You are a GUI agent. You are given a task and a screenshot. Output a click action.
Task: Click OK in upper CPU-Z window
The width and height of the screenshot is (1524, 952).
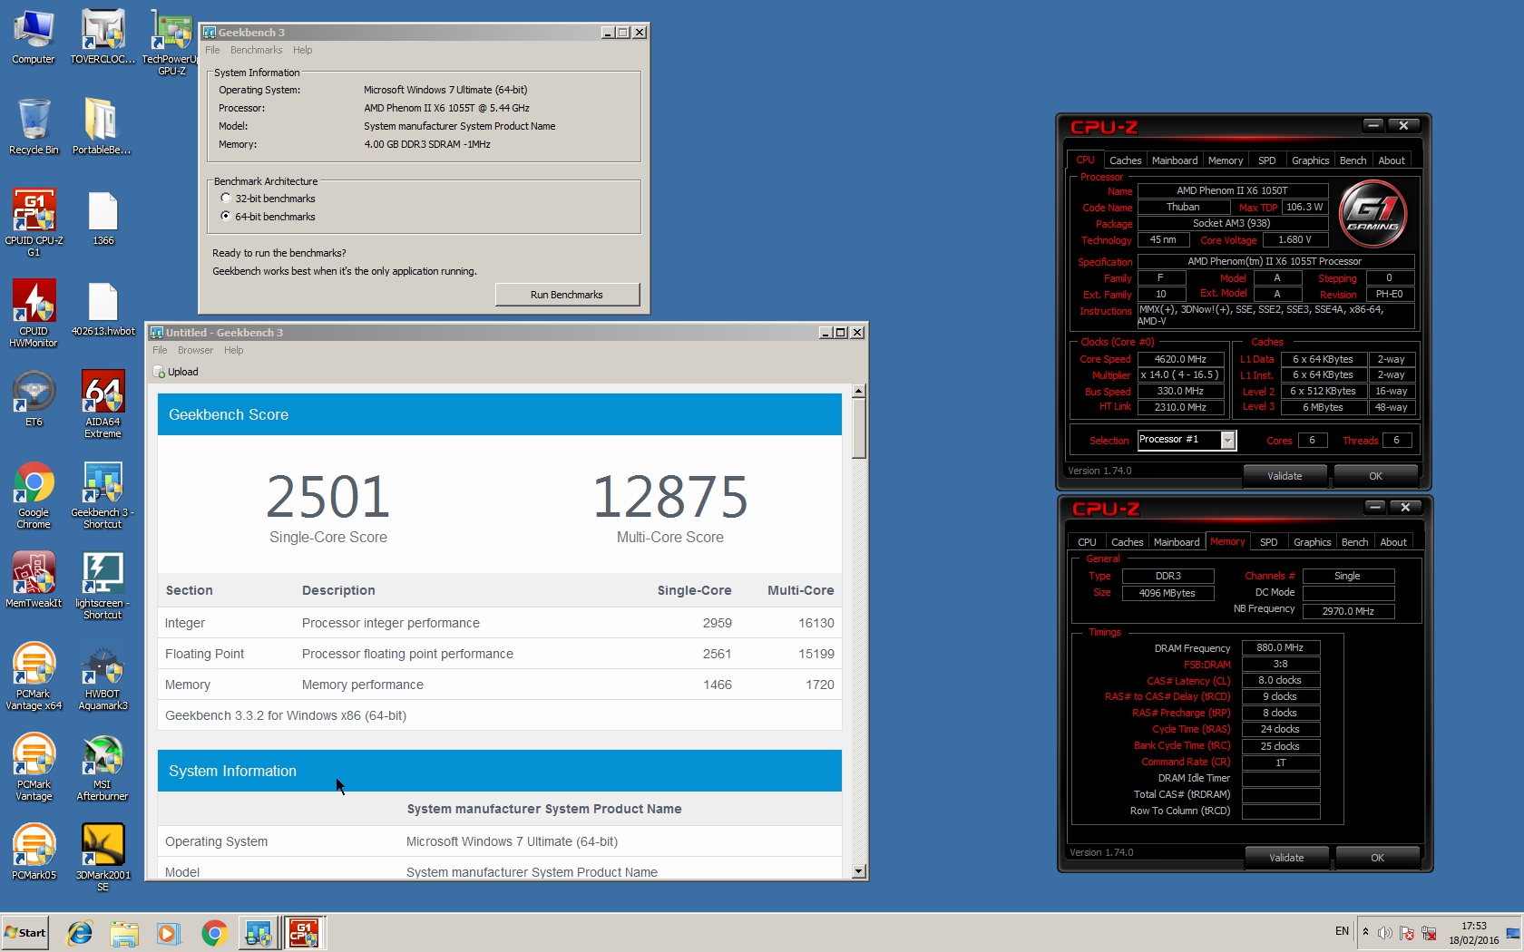(x=1376, y=476)
